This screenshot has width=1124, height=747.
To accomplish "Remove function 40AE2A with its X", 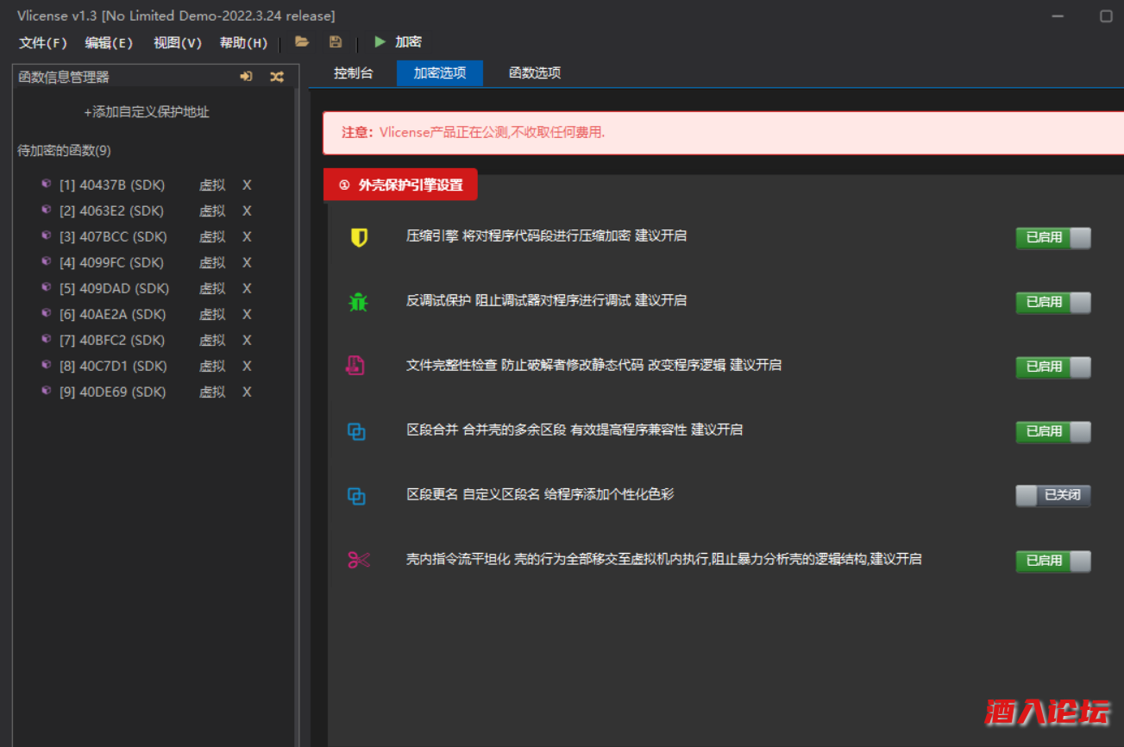I will (x=247, y=314).
